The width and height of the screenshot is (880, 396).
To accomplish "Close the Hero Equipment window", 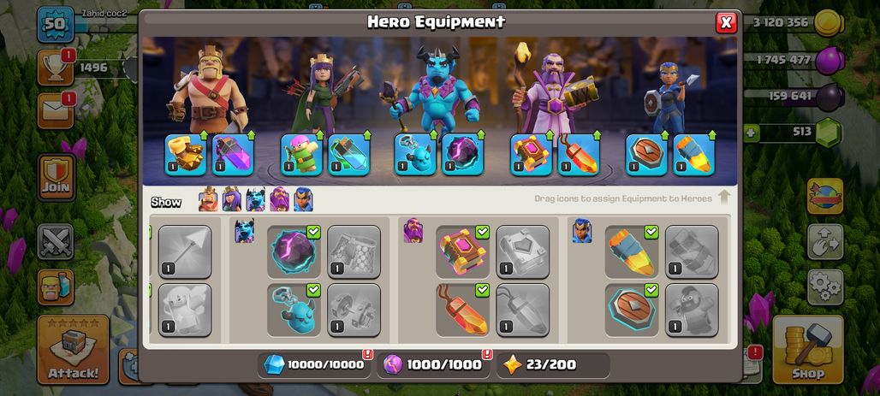I will click(x=726, y=22).
